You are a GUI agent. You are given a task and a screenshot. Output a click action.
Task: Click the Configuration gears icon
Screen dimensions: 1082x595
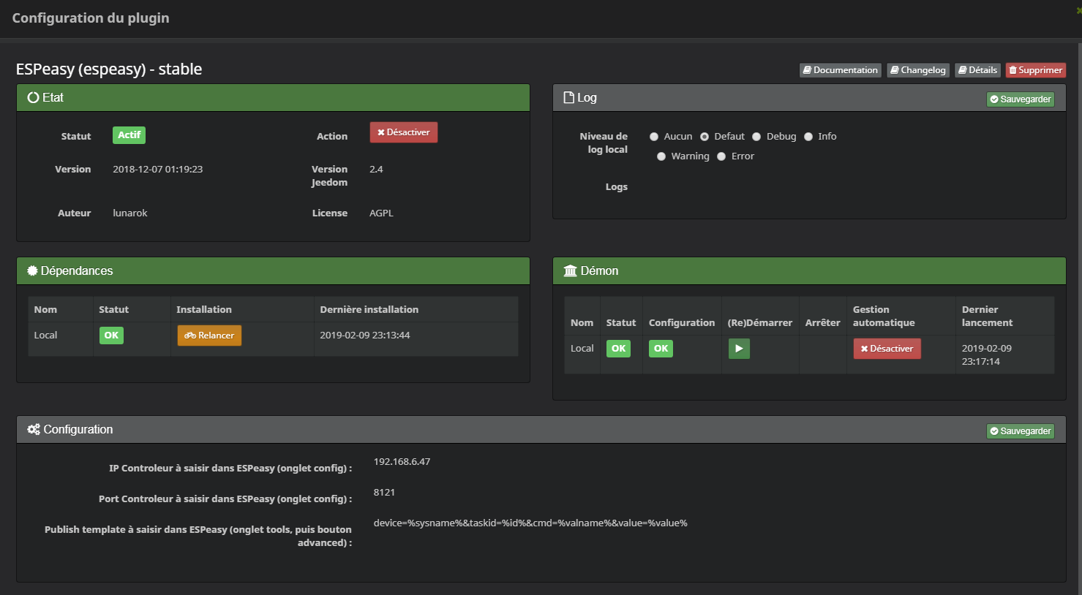click(34, 429)
